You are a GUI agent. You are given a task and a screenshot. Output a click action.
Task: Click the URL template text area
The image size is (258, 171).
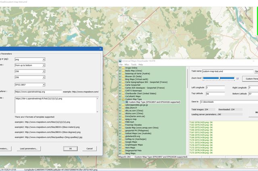click(56, 105)
